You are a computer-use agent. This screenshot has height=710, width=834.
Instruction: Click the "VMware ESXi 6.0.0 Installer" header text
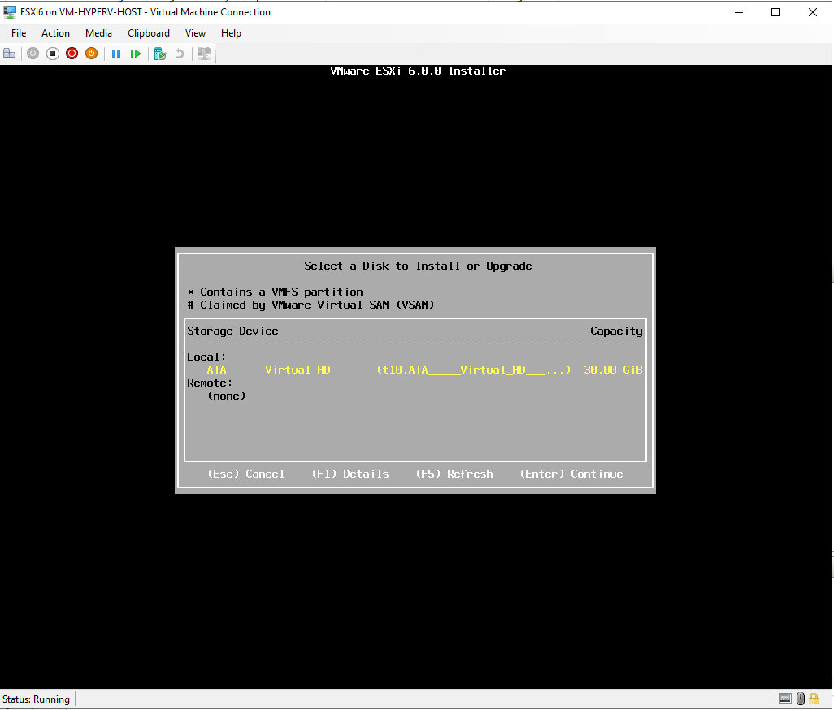click(418, 71)
